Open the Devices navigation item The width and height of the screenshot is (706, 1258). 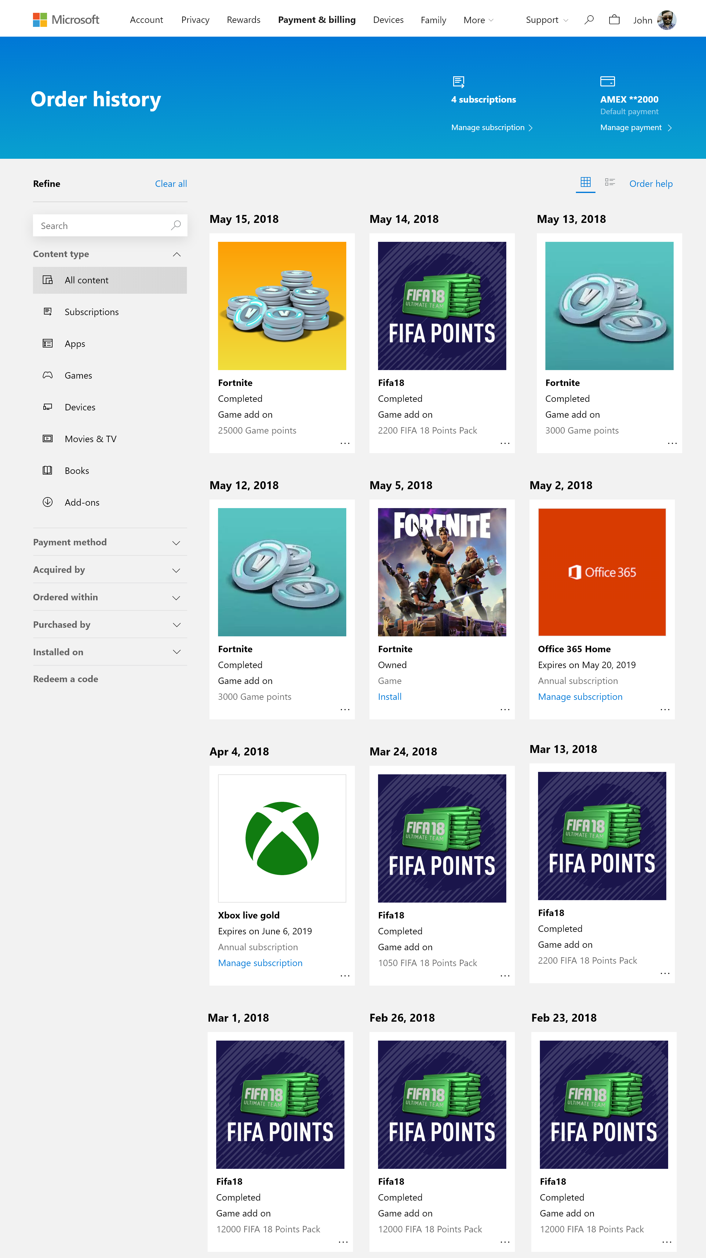388,20
